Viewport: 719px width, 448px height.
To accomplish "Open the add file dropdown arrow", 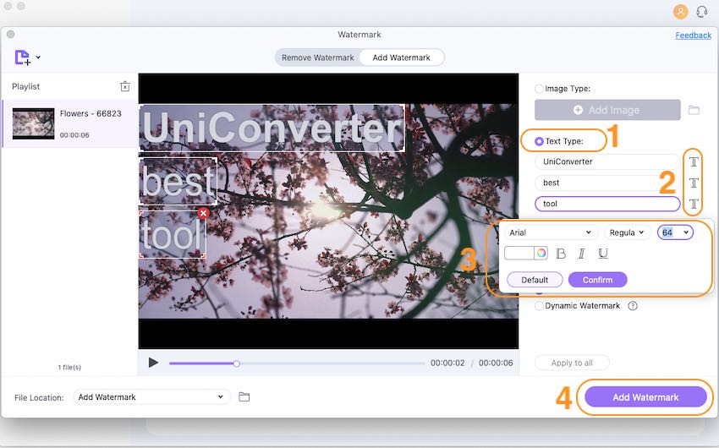I will [x=38, y=57].
